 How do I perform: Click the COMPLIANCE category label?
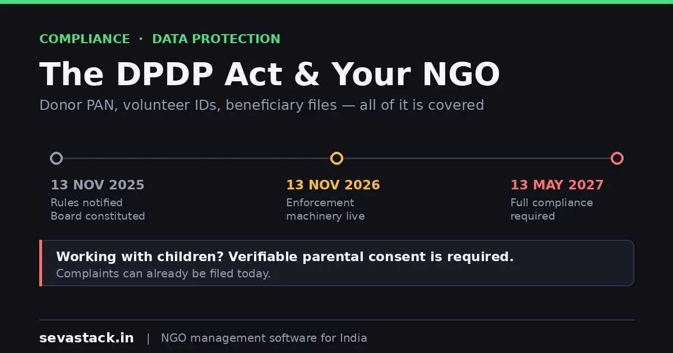(85, 39)
